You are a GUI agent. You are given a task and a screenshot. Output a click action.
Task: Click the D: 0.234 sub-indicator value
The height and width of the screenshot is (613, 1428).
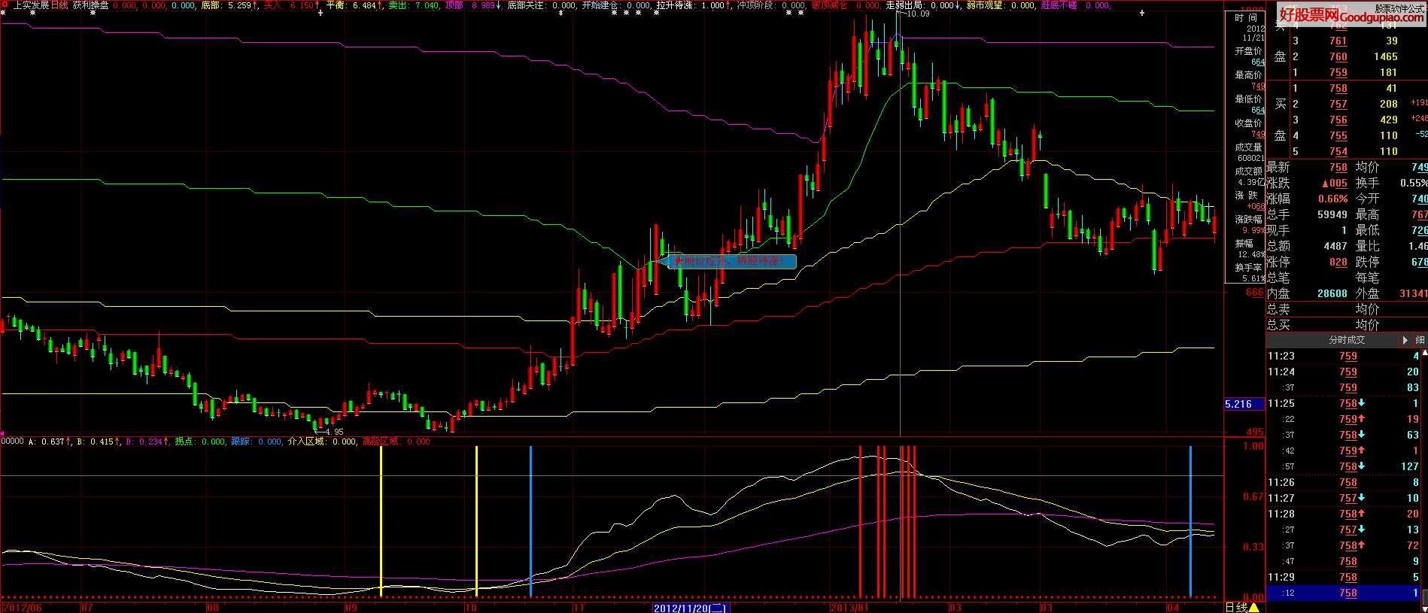[x=146, y=442]
